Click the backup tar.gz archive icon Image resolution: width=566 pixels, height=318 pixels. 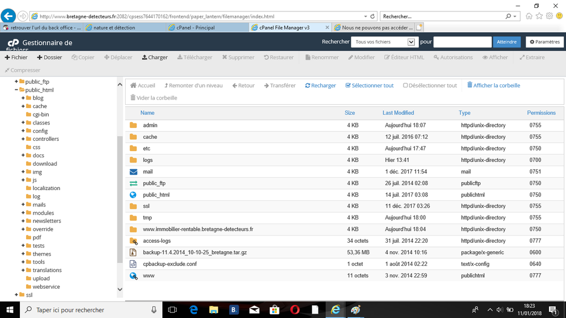[x=133, y=252]
